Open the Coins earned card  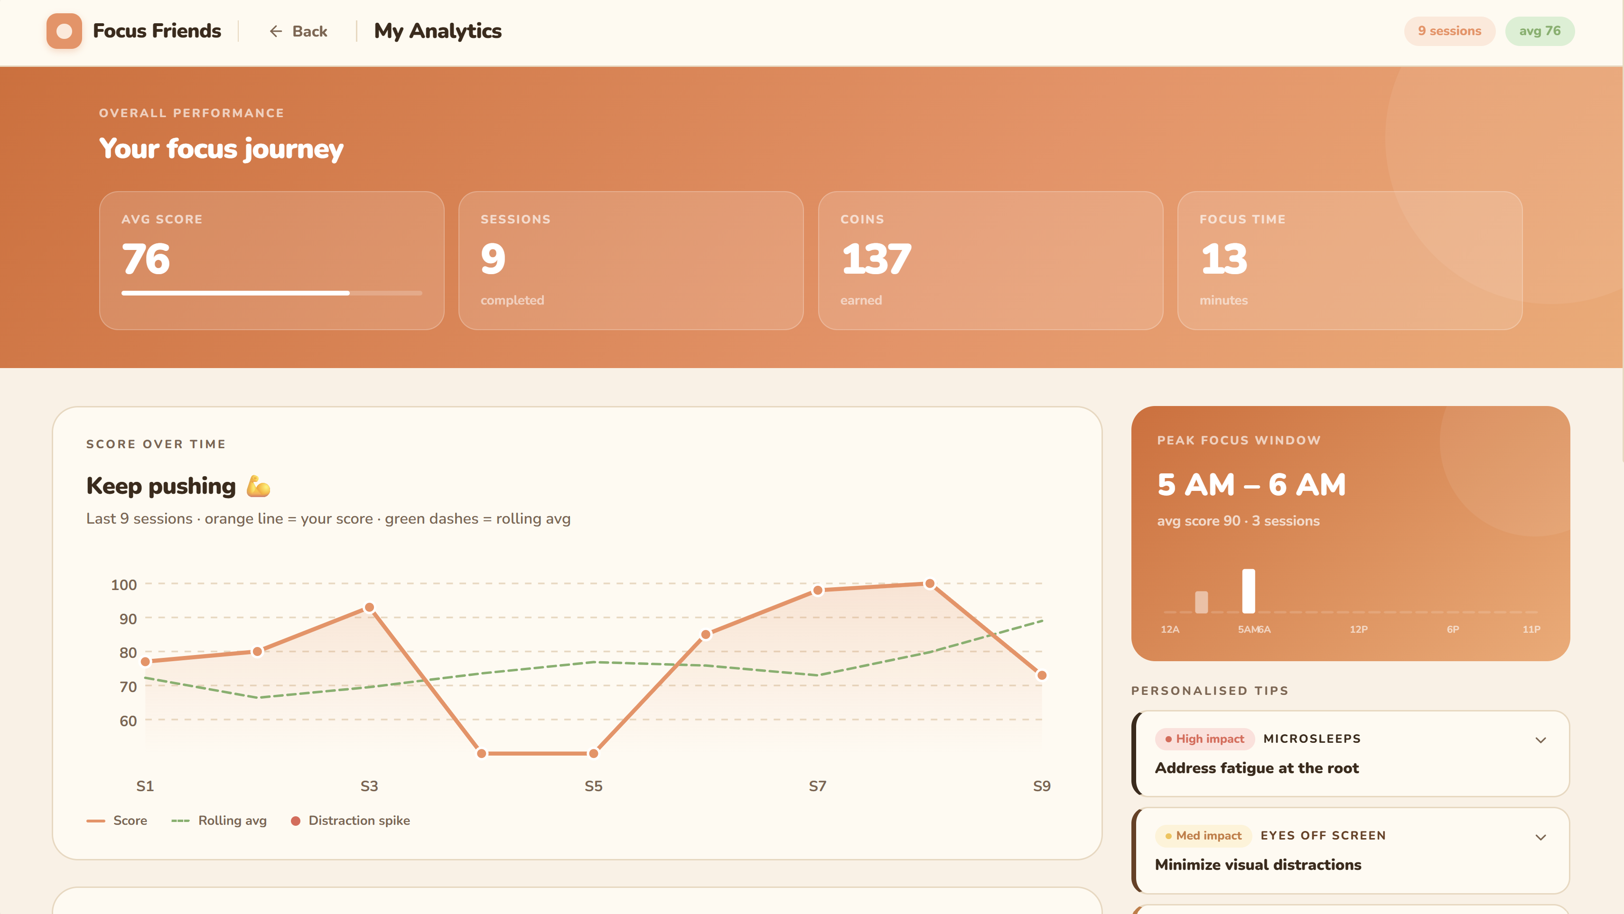(x=990, y=260)
